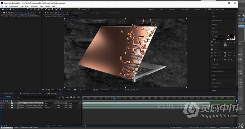
Task: Open the Effects & Presets panel
Action: tap(217, 20)
